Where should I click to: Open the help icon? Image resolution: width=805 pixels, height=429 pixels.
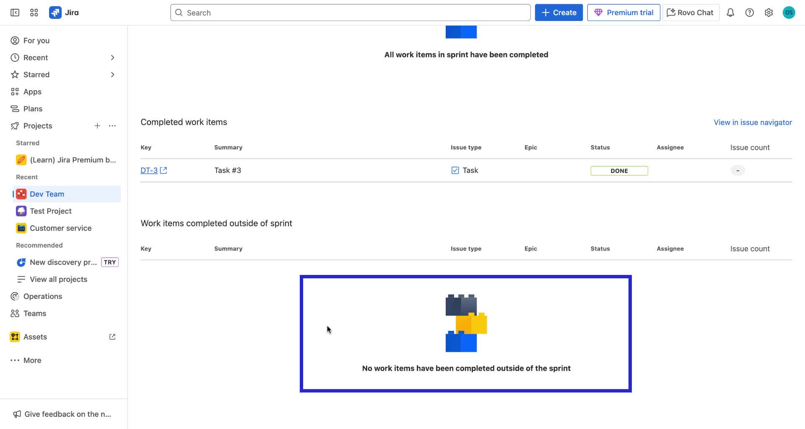[750, 13]
